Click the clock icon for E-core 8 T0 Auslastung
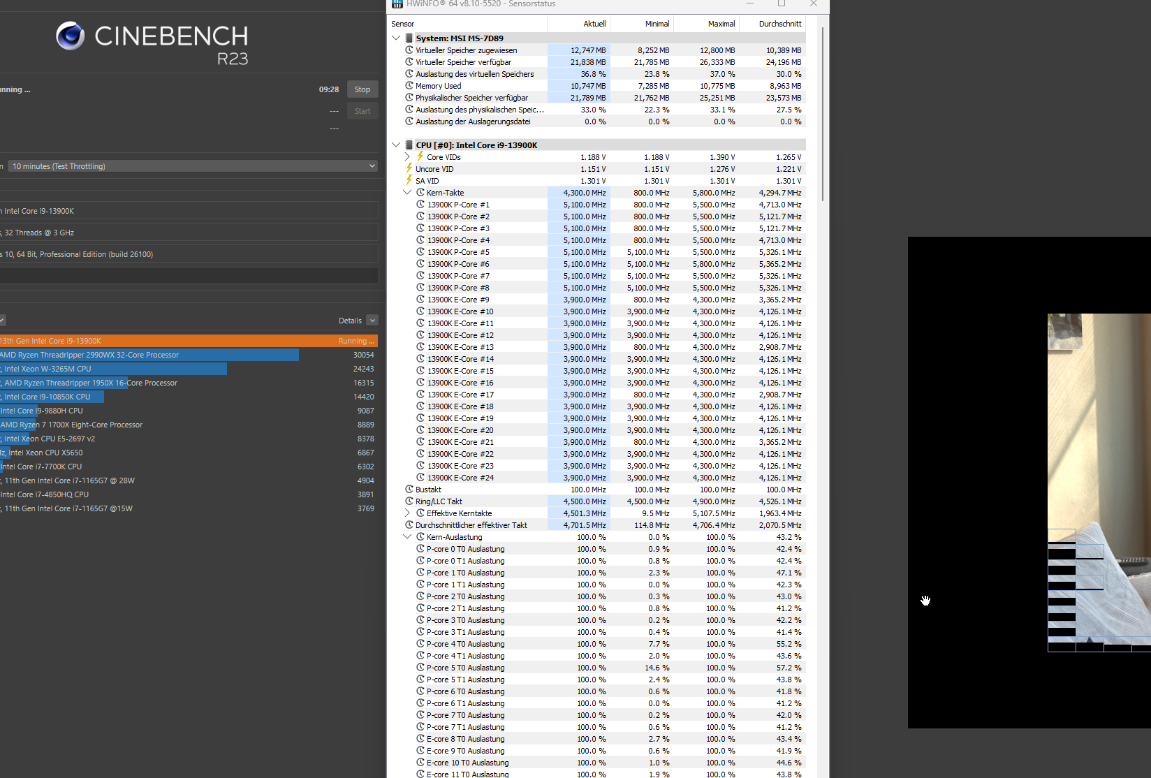This screenshot has width=1151, height=778. (420, 739)
